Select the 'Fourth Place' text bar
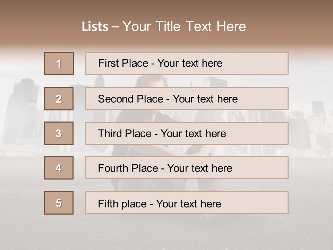 (187, 168)
